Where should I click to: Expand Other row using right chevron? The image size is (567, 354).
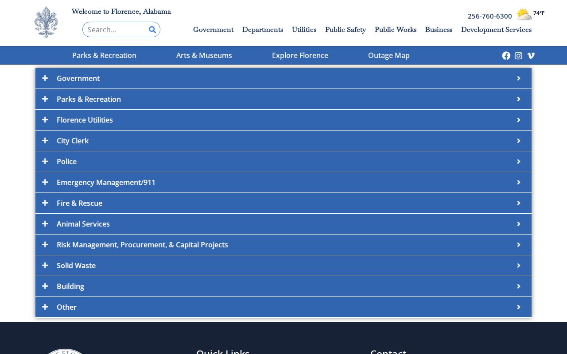518,307
